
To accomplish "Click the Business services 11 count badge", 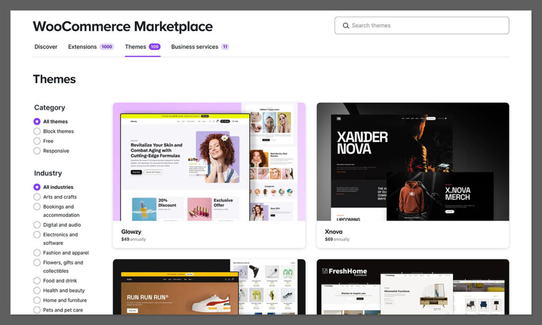I will [225, 47].
